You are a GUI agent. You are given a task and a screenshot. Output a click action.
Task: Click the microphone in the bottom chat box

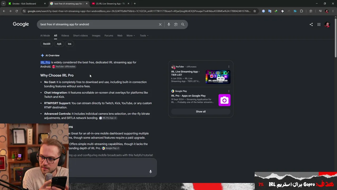pos(151,172)
